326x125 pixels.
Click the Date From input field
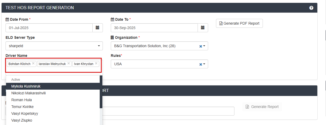click(x=49, y=28)
